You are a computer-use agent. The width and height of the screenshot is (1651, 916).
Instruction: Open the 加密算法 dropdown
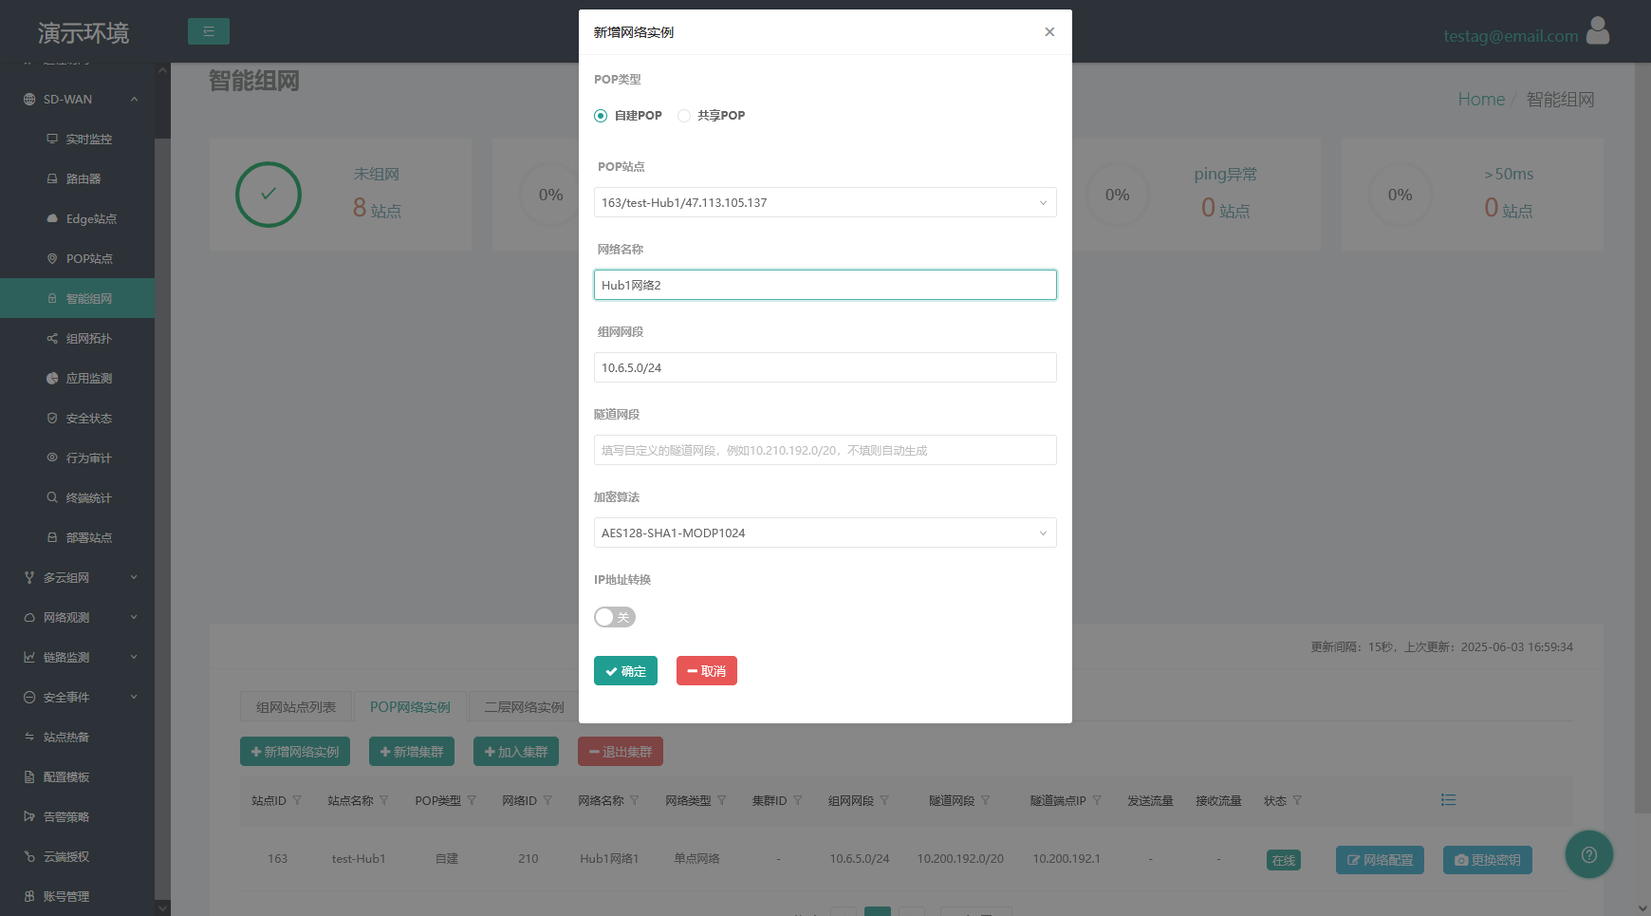(825, 533)
